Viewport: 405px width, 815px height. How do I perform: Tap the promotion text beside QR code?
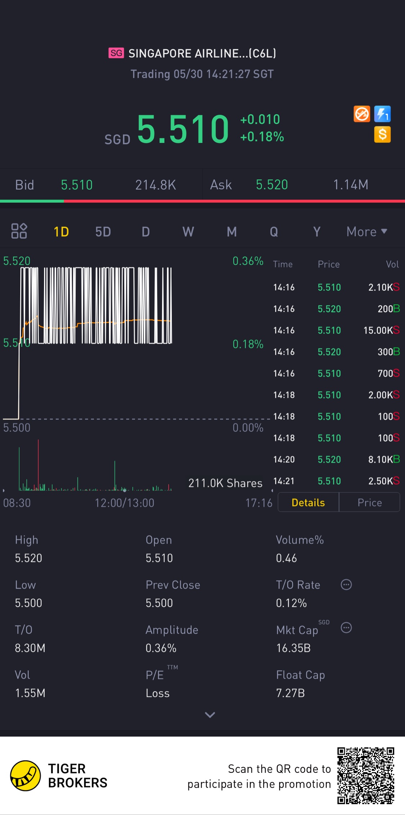259,776
